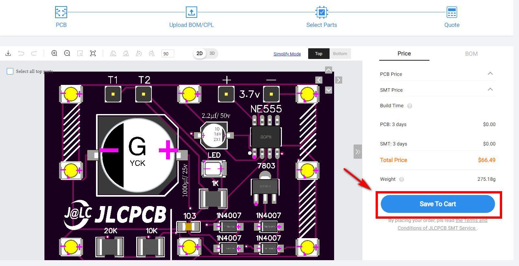The width and height of the screenshot is (519, 266).
Task: Pan board view up with arrow
Action: click(329, 70)
